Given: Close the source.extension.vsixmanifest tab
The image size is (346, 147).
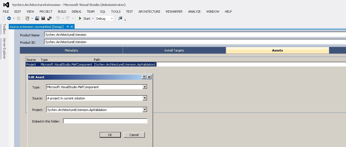Looking at the screenshot, I should [72, 27].
